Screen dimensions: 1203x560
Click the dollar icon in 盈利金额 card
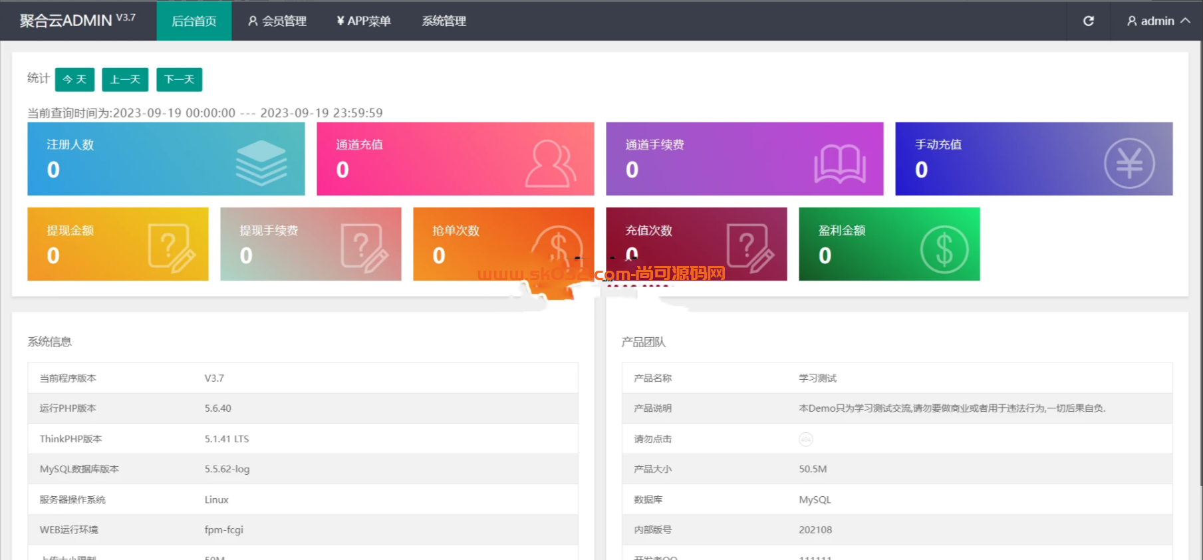944,249
